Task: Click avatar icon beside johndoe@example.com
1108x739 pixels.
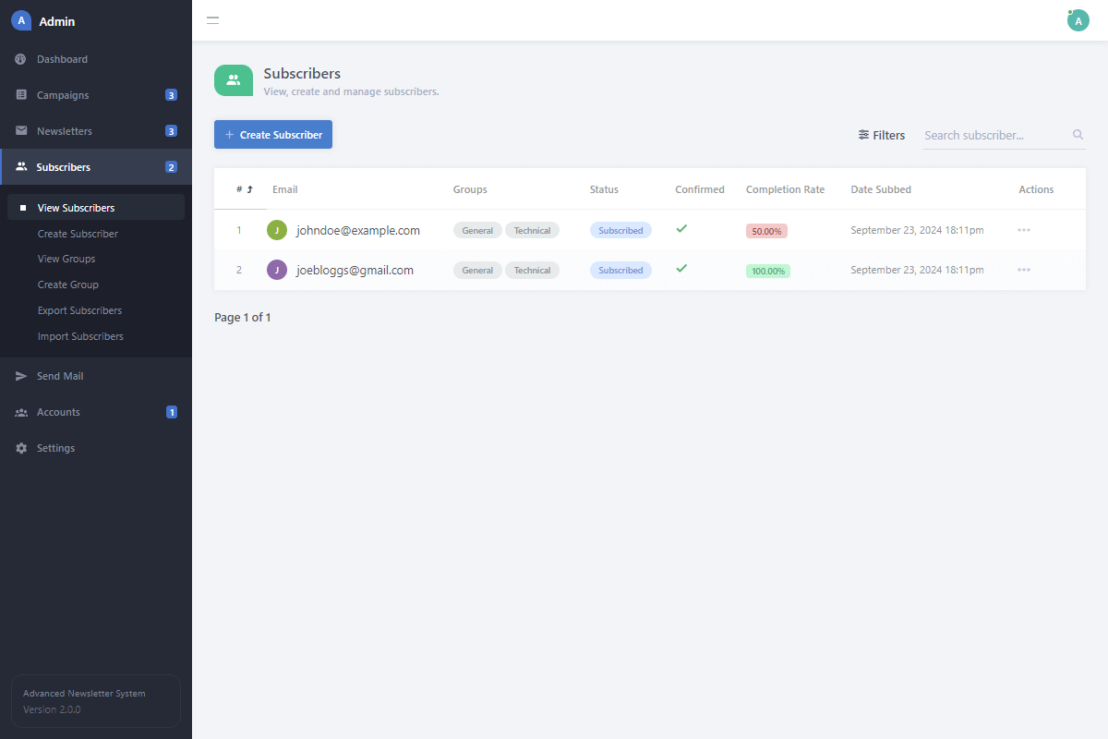Action: (x=277, y=230)
